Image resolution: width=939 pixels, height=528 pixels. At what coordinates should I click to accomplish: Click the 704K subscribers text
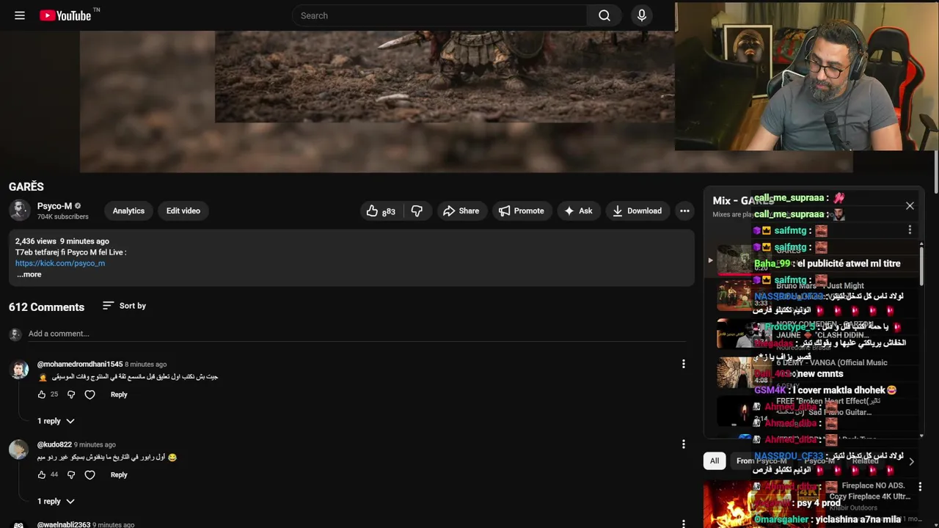tap(63, 217)
